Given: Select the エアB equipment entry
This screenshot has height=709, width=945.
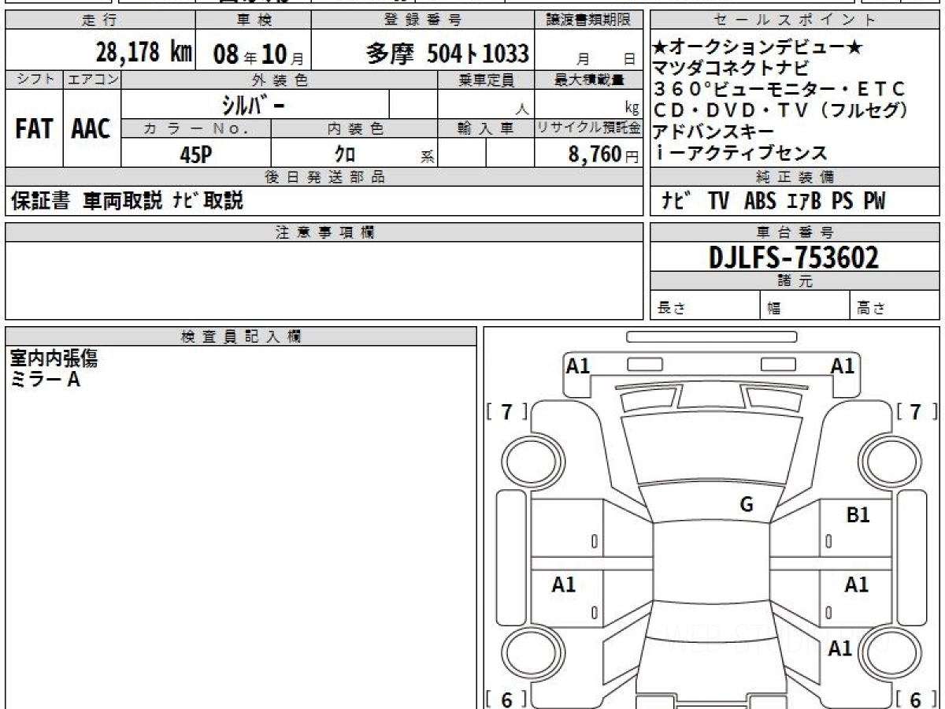Looking at the screenshot, I should tap(803, 202).
